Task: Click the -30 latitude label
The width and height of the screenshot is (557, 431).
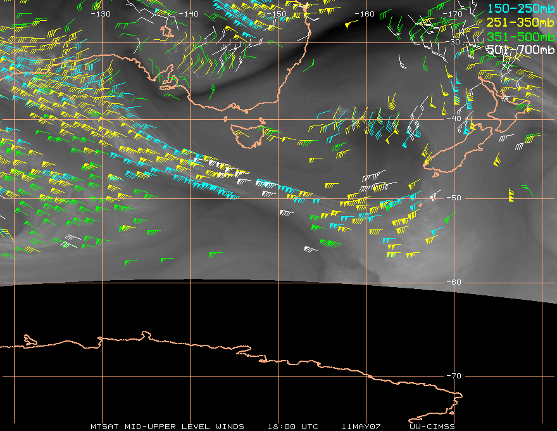Action: click(453, 42)
